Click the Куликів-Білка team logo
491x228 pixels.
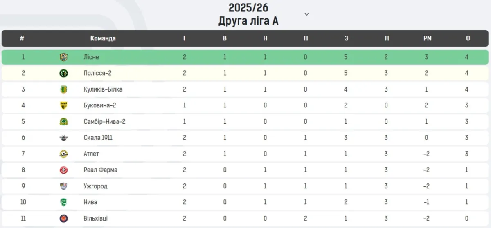point(64,89)
